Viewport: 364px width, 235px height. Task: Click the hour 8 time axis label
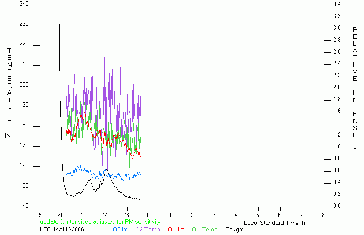point(323,215)
